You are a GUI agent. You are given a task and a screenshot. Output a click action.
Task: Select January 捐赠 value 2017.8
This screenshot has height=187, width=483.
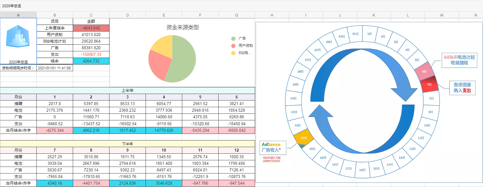pos(55,104)
